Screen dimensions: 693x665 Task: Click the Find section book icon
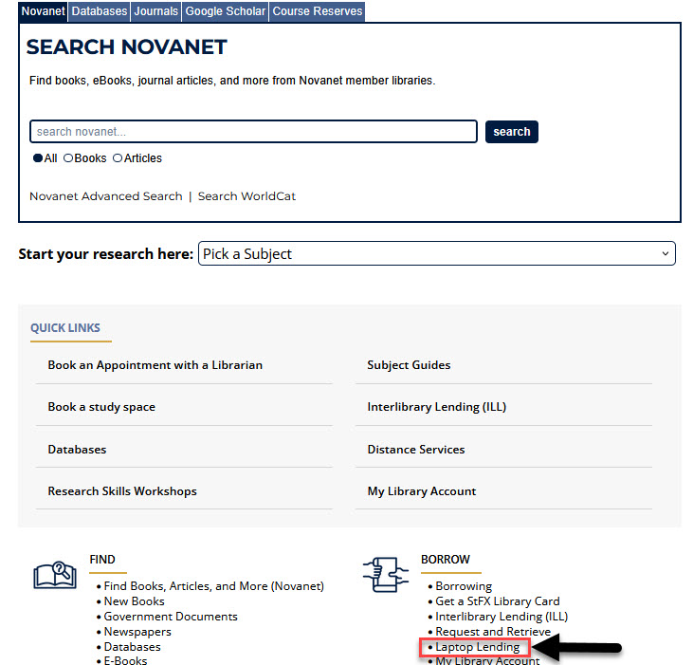(x=55, y=575)
